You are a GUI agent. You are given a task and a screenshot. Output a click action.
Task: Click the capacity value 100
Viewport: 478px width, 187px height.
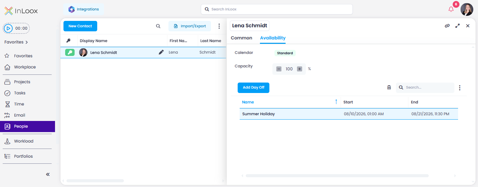point(289,69)
